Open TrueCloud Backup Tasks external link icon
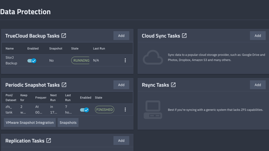The width and height of the screenshot is (269, 151). [x=64, y=36]
